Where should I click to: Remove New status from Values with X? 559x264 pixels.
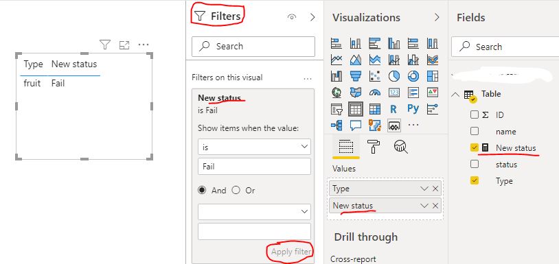point(435,206)
